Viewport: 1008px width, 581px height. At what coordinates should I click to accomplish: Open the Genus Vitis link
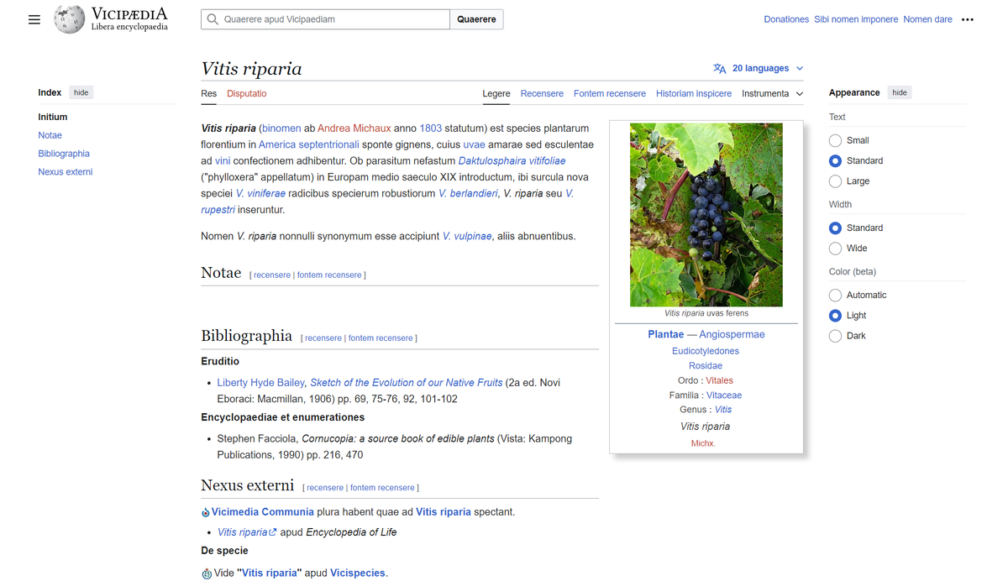pyautogui.click(x=723, y=410)
